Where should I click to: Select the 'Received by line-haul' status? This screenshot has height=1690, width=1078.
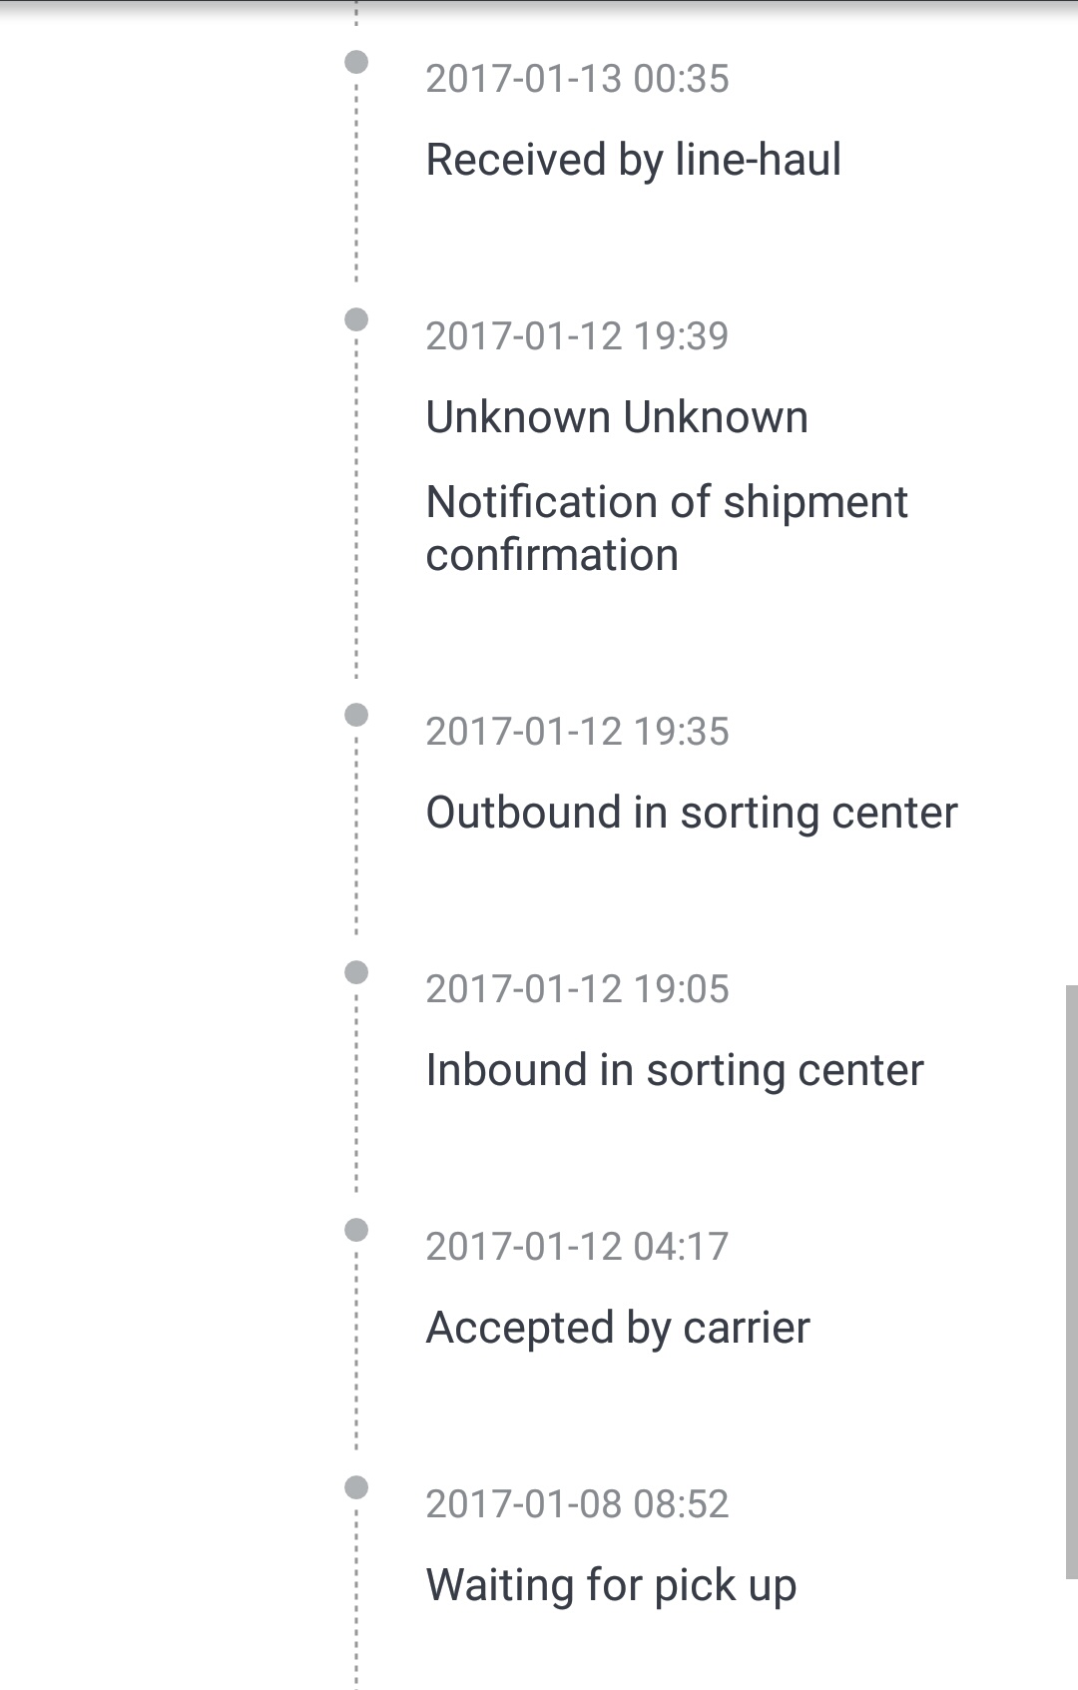click(x=633, y=160)
